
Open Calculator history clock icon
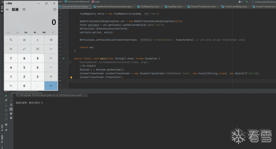(55, 10)
